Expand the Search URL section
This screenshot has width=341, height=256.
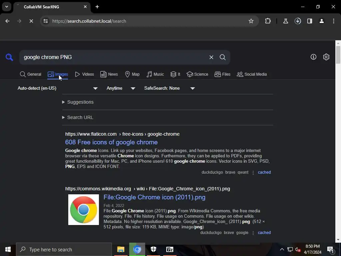point(78,117)
